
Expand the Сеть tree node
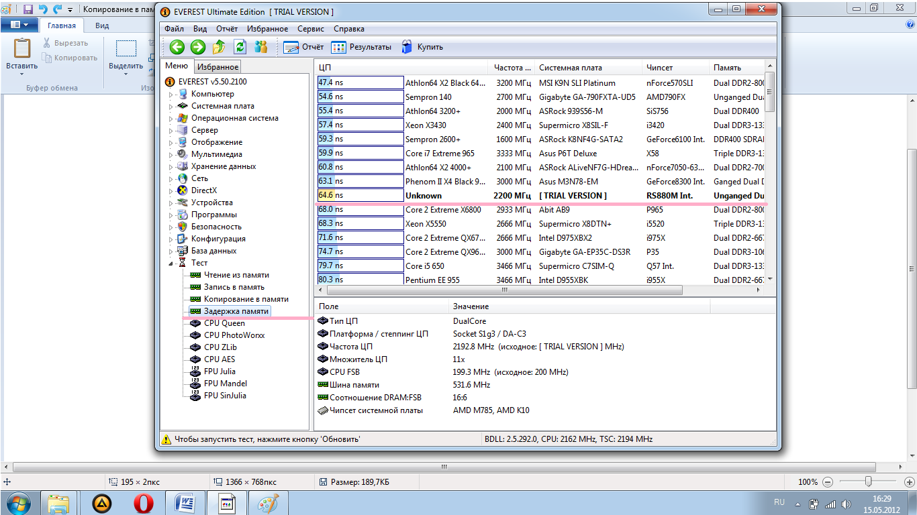point(170,179)
